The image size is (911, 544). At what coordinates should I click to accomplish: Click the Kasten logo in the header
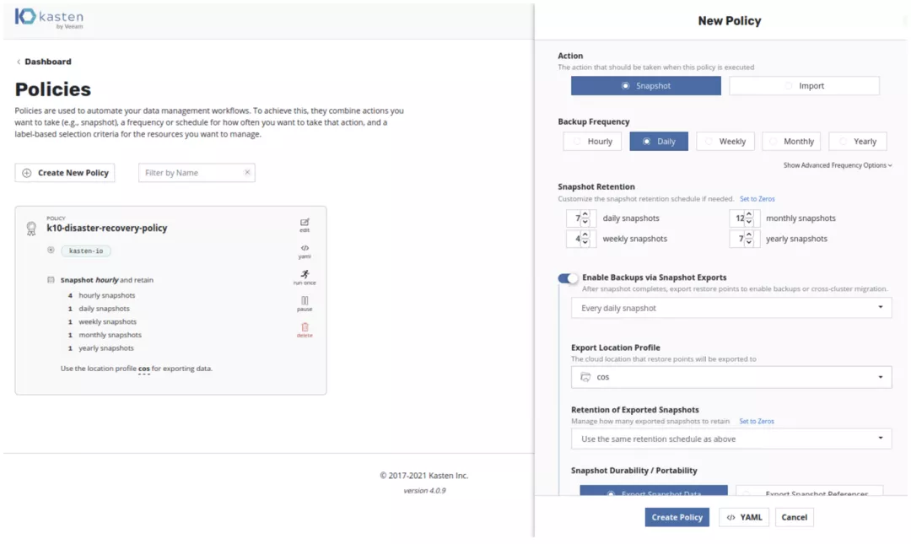(49, 19)
